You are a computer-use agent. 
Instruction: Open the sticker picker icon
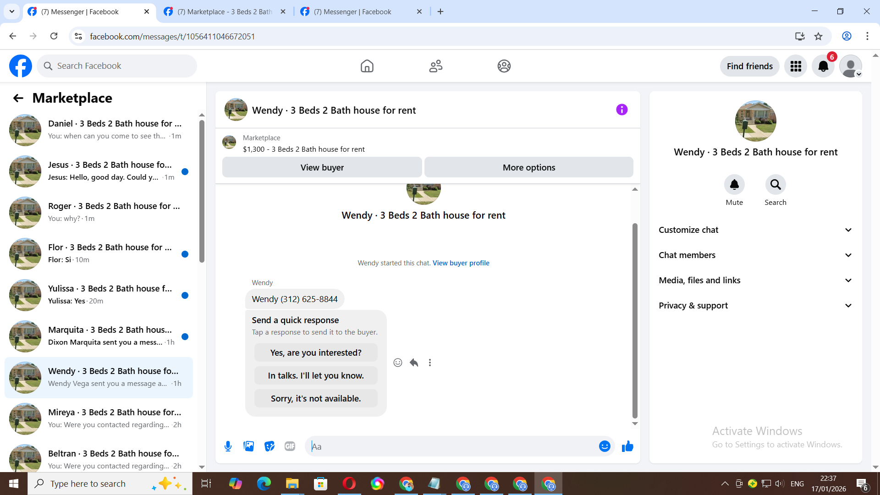269,446
